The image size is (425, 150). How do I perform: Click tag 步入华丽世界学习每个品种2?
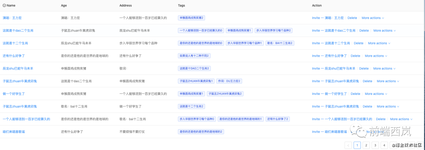click(x=273, y=31)
